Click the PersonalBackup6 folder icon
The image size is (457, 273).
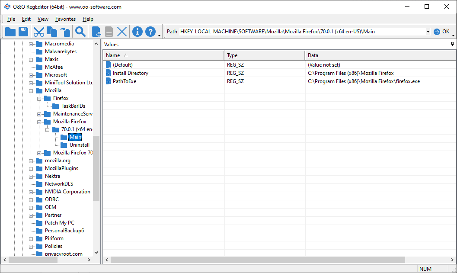point(39,231)
